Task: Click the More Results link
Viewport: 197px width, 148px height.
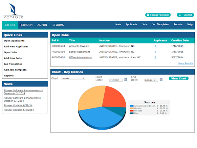Action: click(x=186, y=63)
